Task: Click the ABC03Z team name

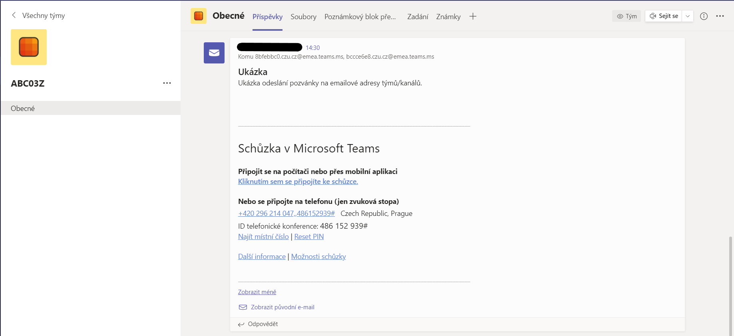Action: tap(28, 83)
